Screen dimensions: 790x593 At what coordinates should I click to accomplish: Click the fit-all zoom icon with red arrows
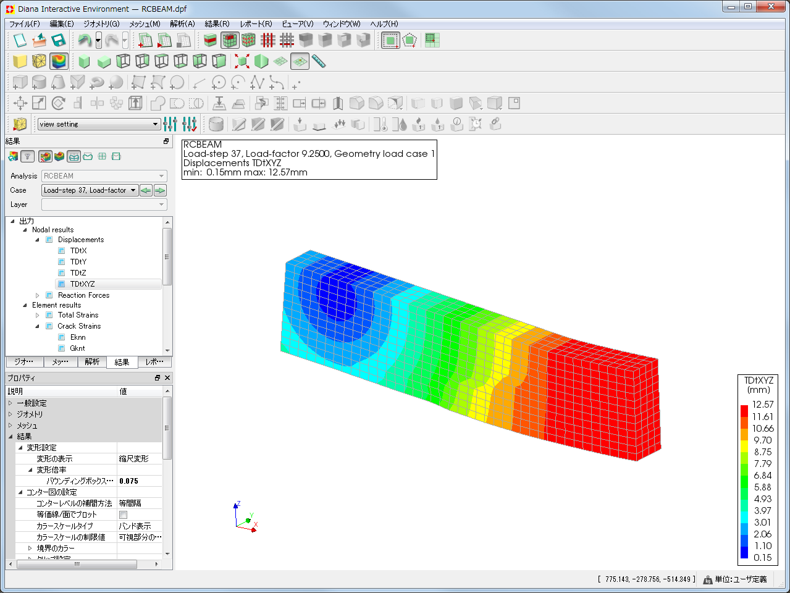pyautogui.click(x=242, y=61)
